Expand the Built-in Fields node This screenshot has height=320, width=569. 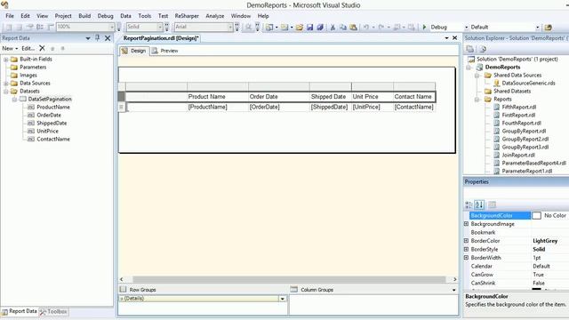click(6, 60)
